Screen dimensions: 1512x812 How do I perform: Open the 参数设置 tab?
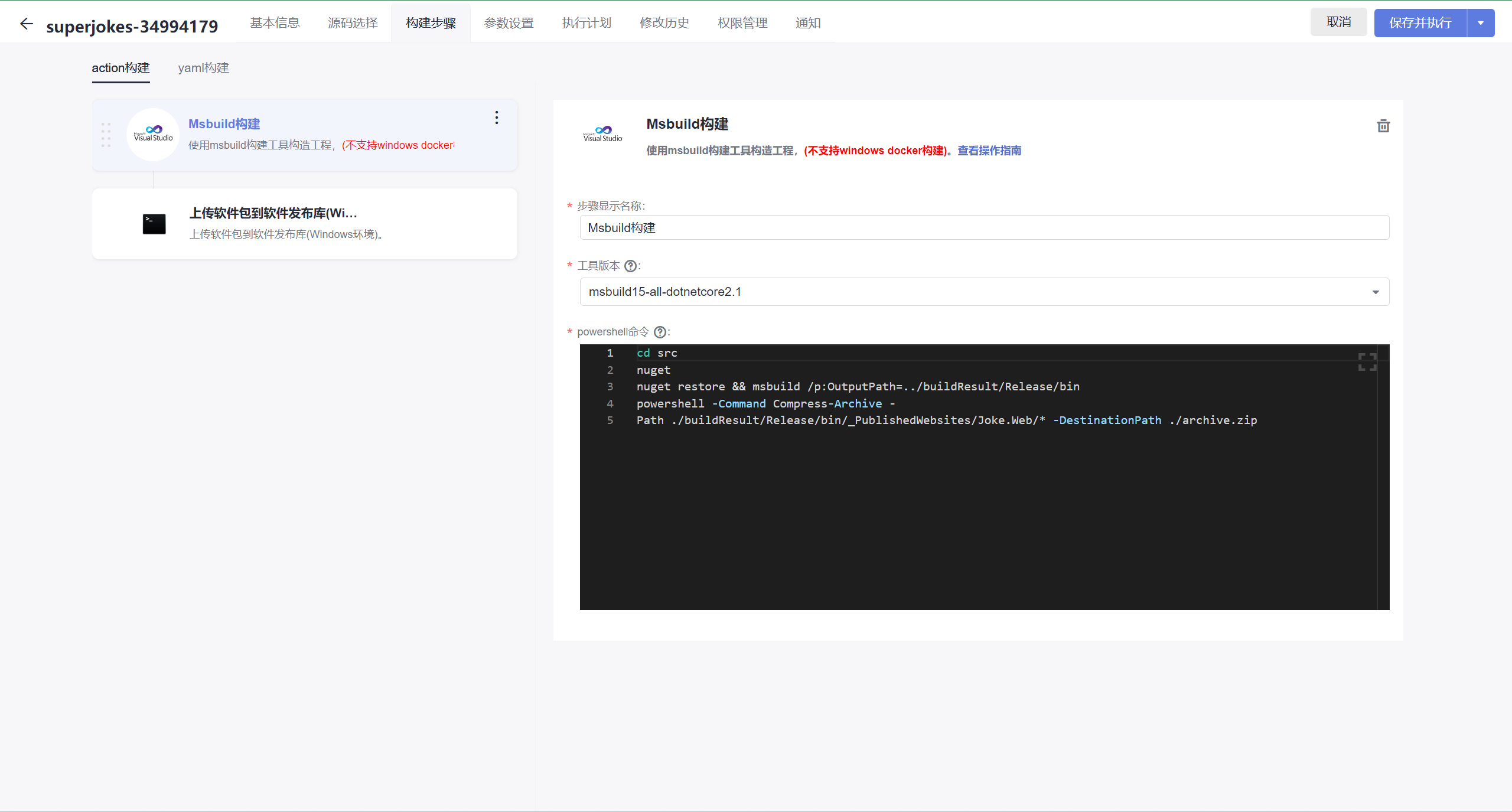tap(509, 23)
